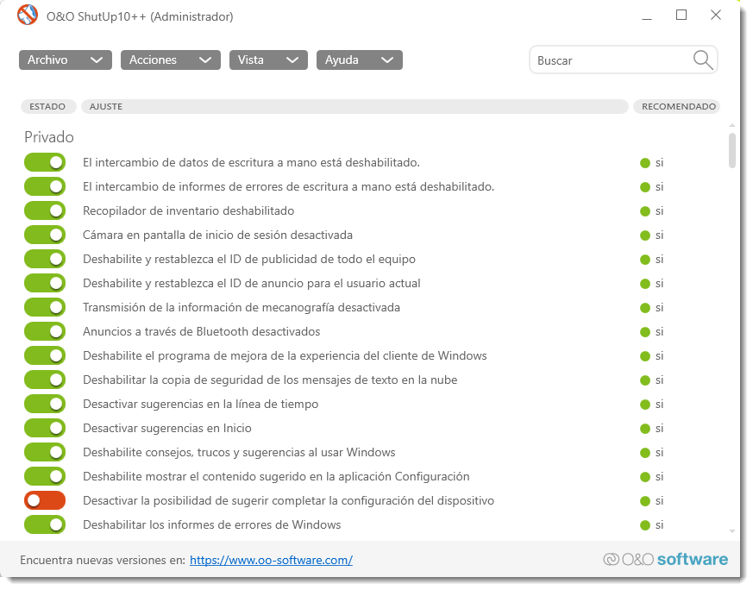
Task: Click the ESTADO column header
Action: click(x=48, y=107)
